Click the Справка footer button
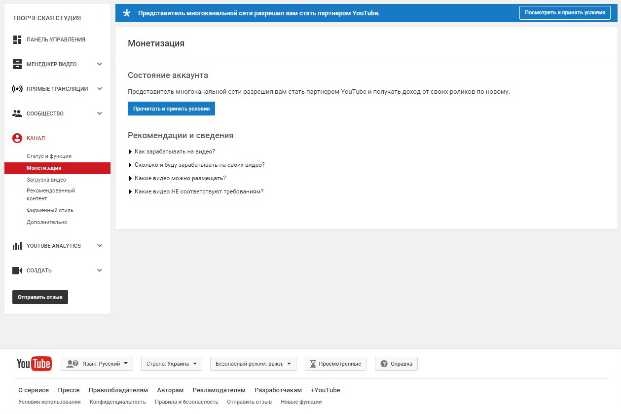Image resolution: width=621 pixels, height=414 pixels. tap(397, 364)
